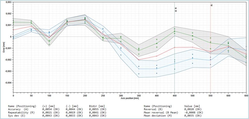Select the red 'R-' marker label
249x119 pixels.
pos(212,5)
